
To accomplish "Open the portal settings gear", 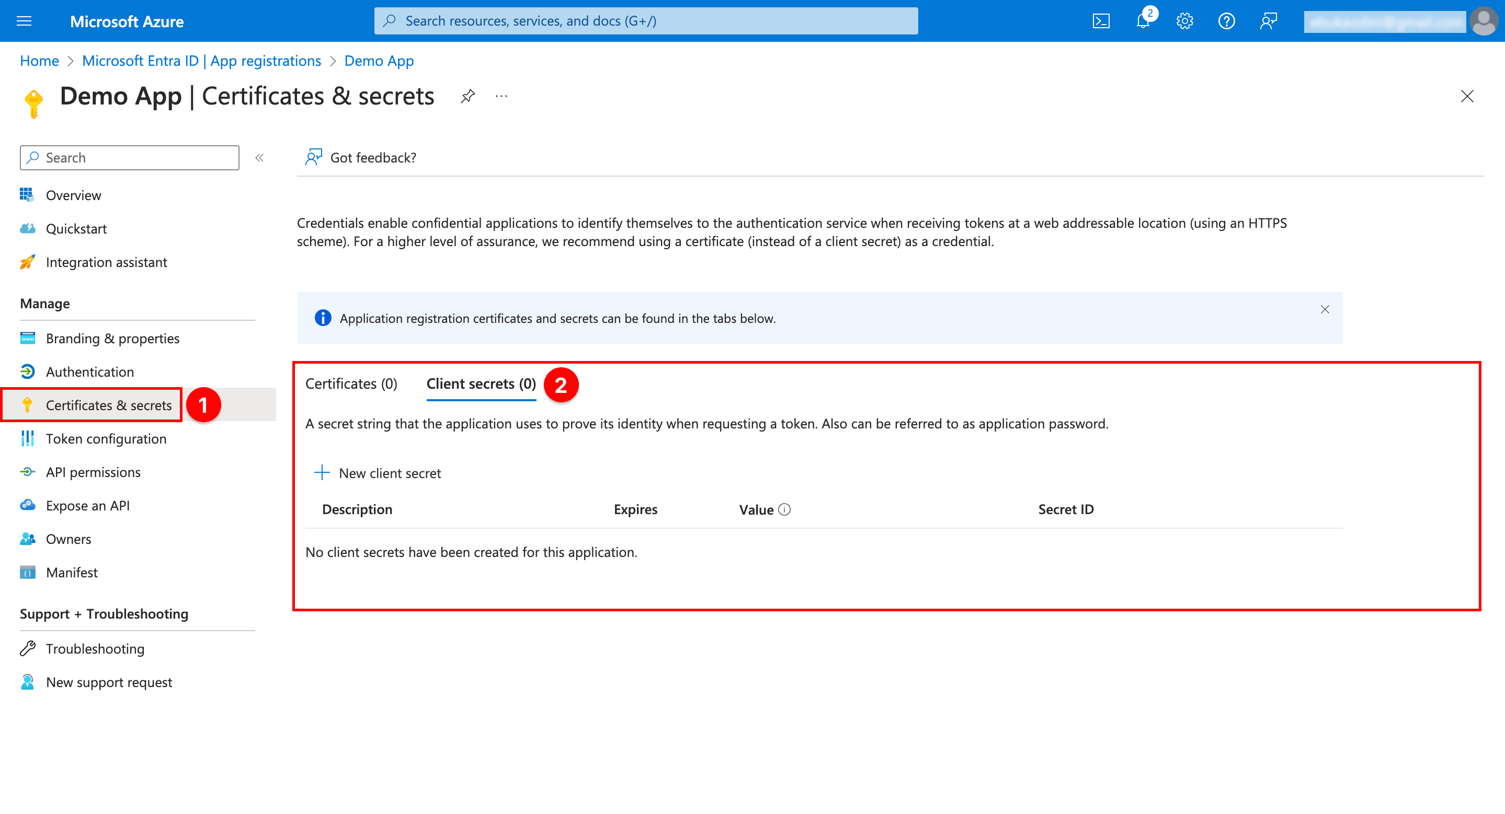I will [x=1184, y=21].
